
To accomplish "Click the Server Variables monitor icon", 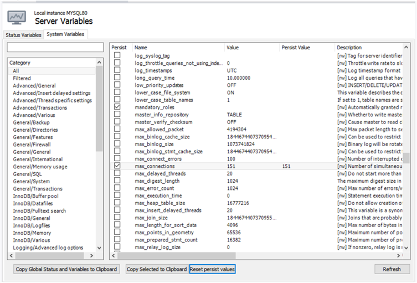I will [x=16, y=17].
